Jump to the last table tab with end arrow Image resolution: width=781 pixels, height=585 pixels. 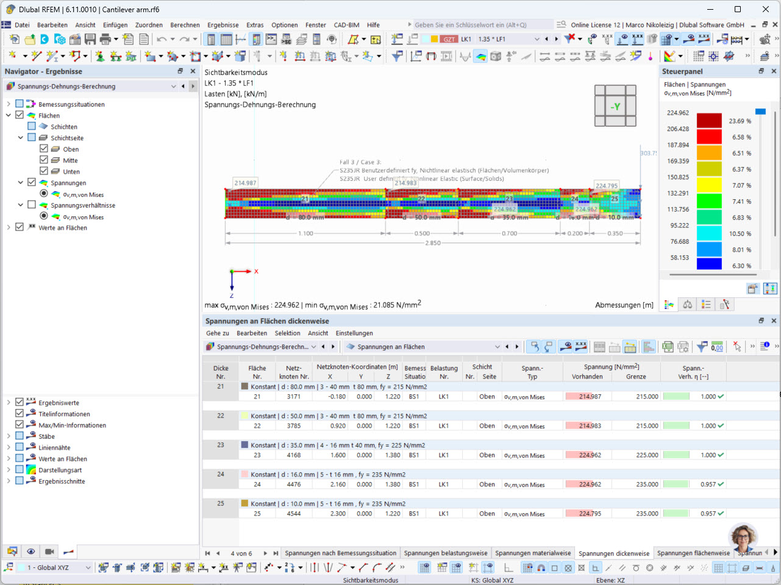click(x=276, y=553)
